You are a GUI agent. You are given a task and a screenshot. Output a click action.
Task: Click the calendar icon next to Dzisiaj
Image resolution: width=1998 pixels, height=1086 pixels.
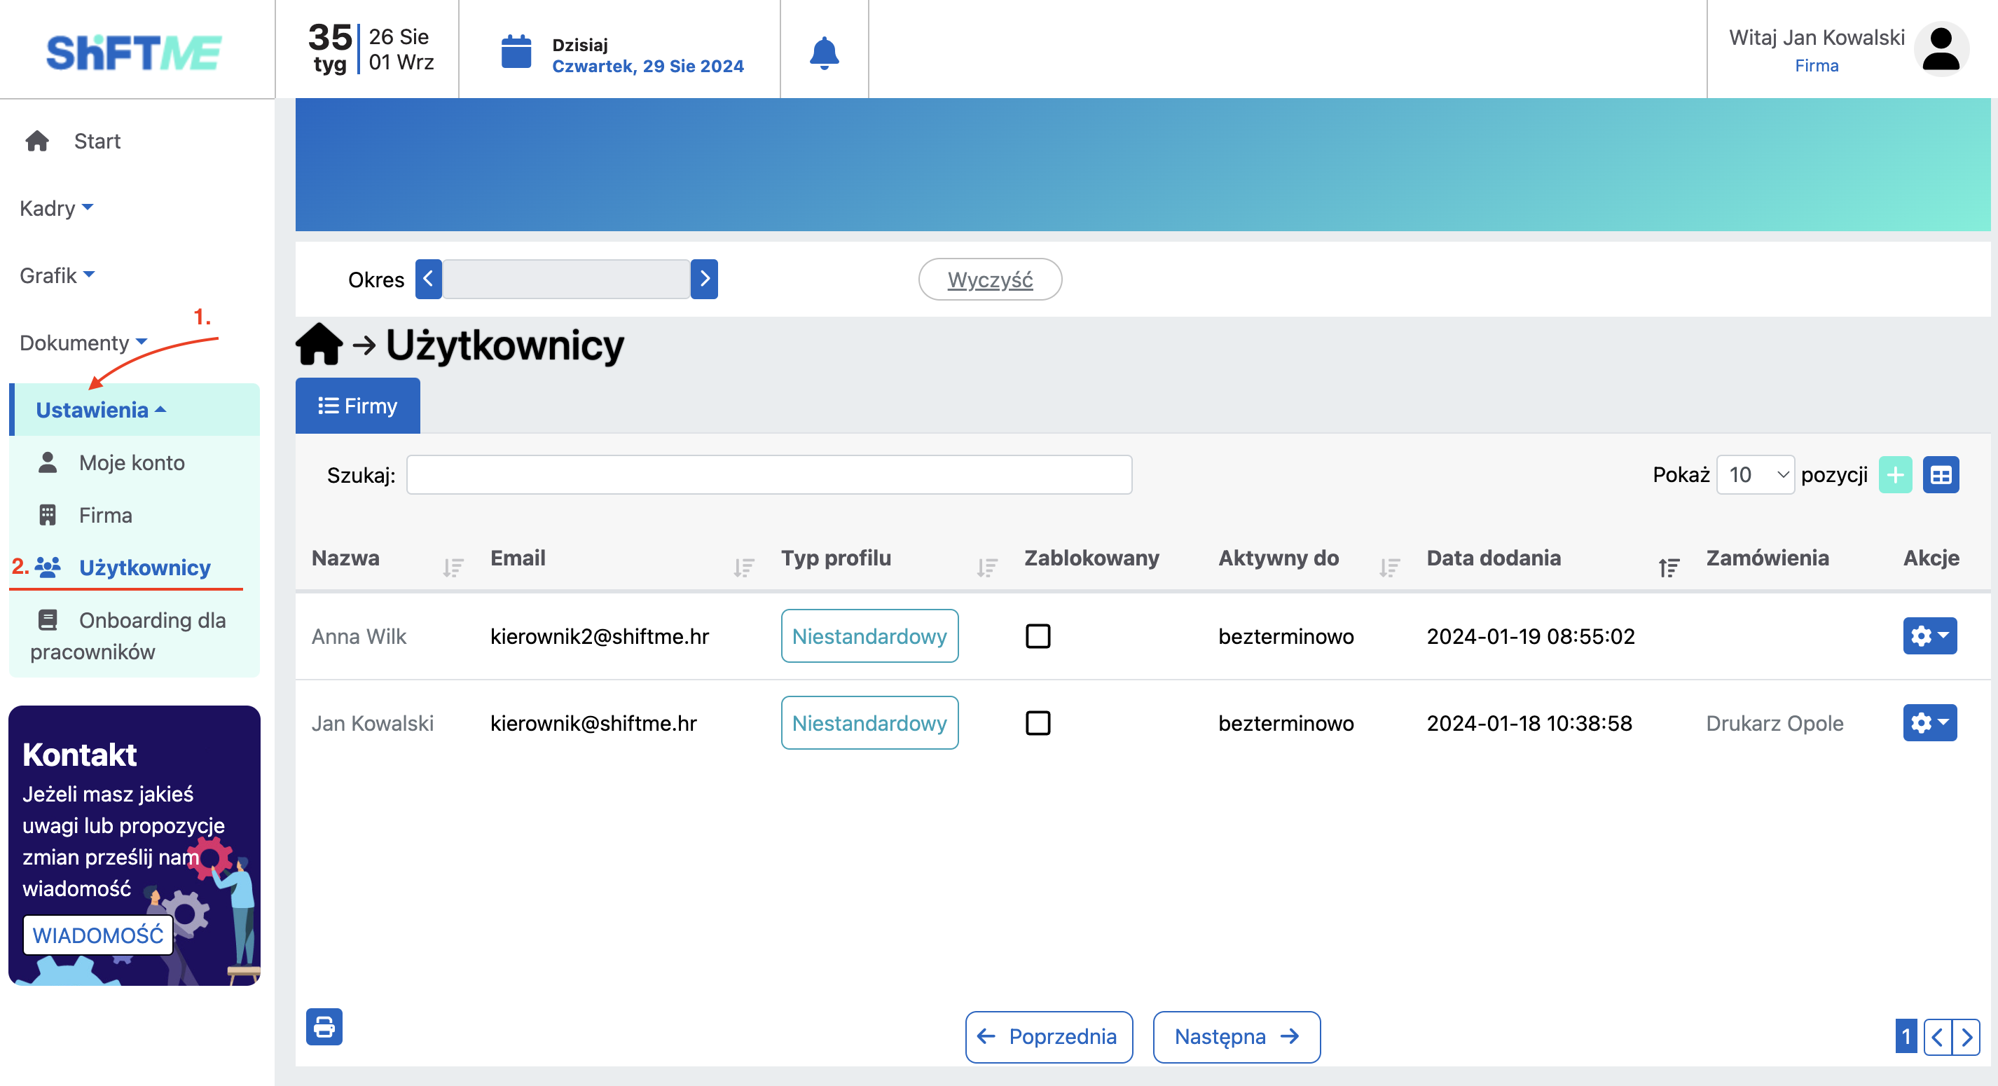click(x=516, y=51)
